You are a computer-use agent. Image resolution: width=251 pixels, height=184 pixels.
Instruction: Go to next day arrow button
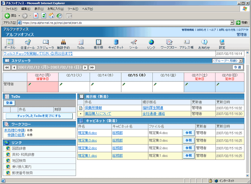85,67
